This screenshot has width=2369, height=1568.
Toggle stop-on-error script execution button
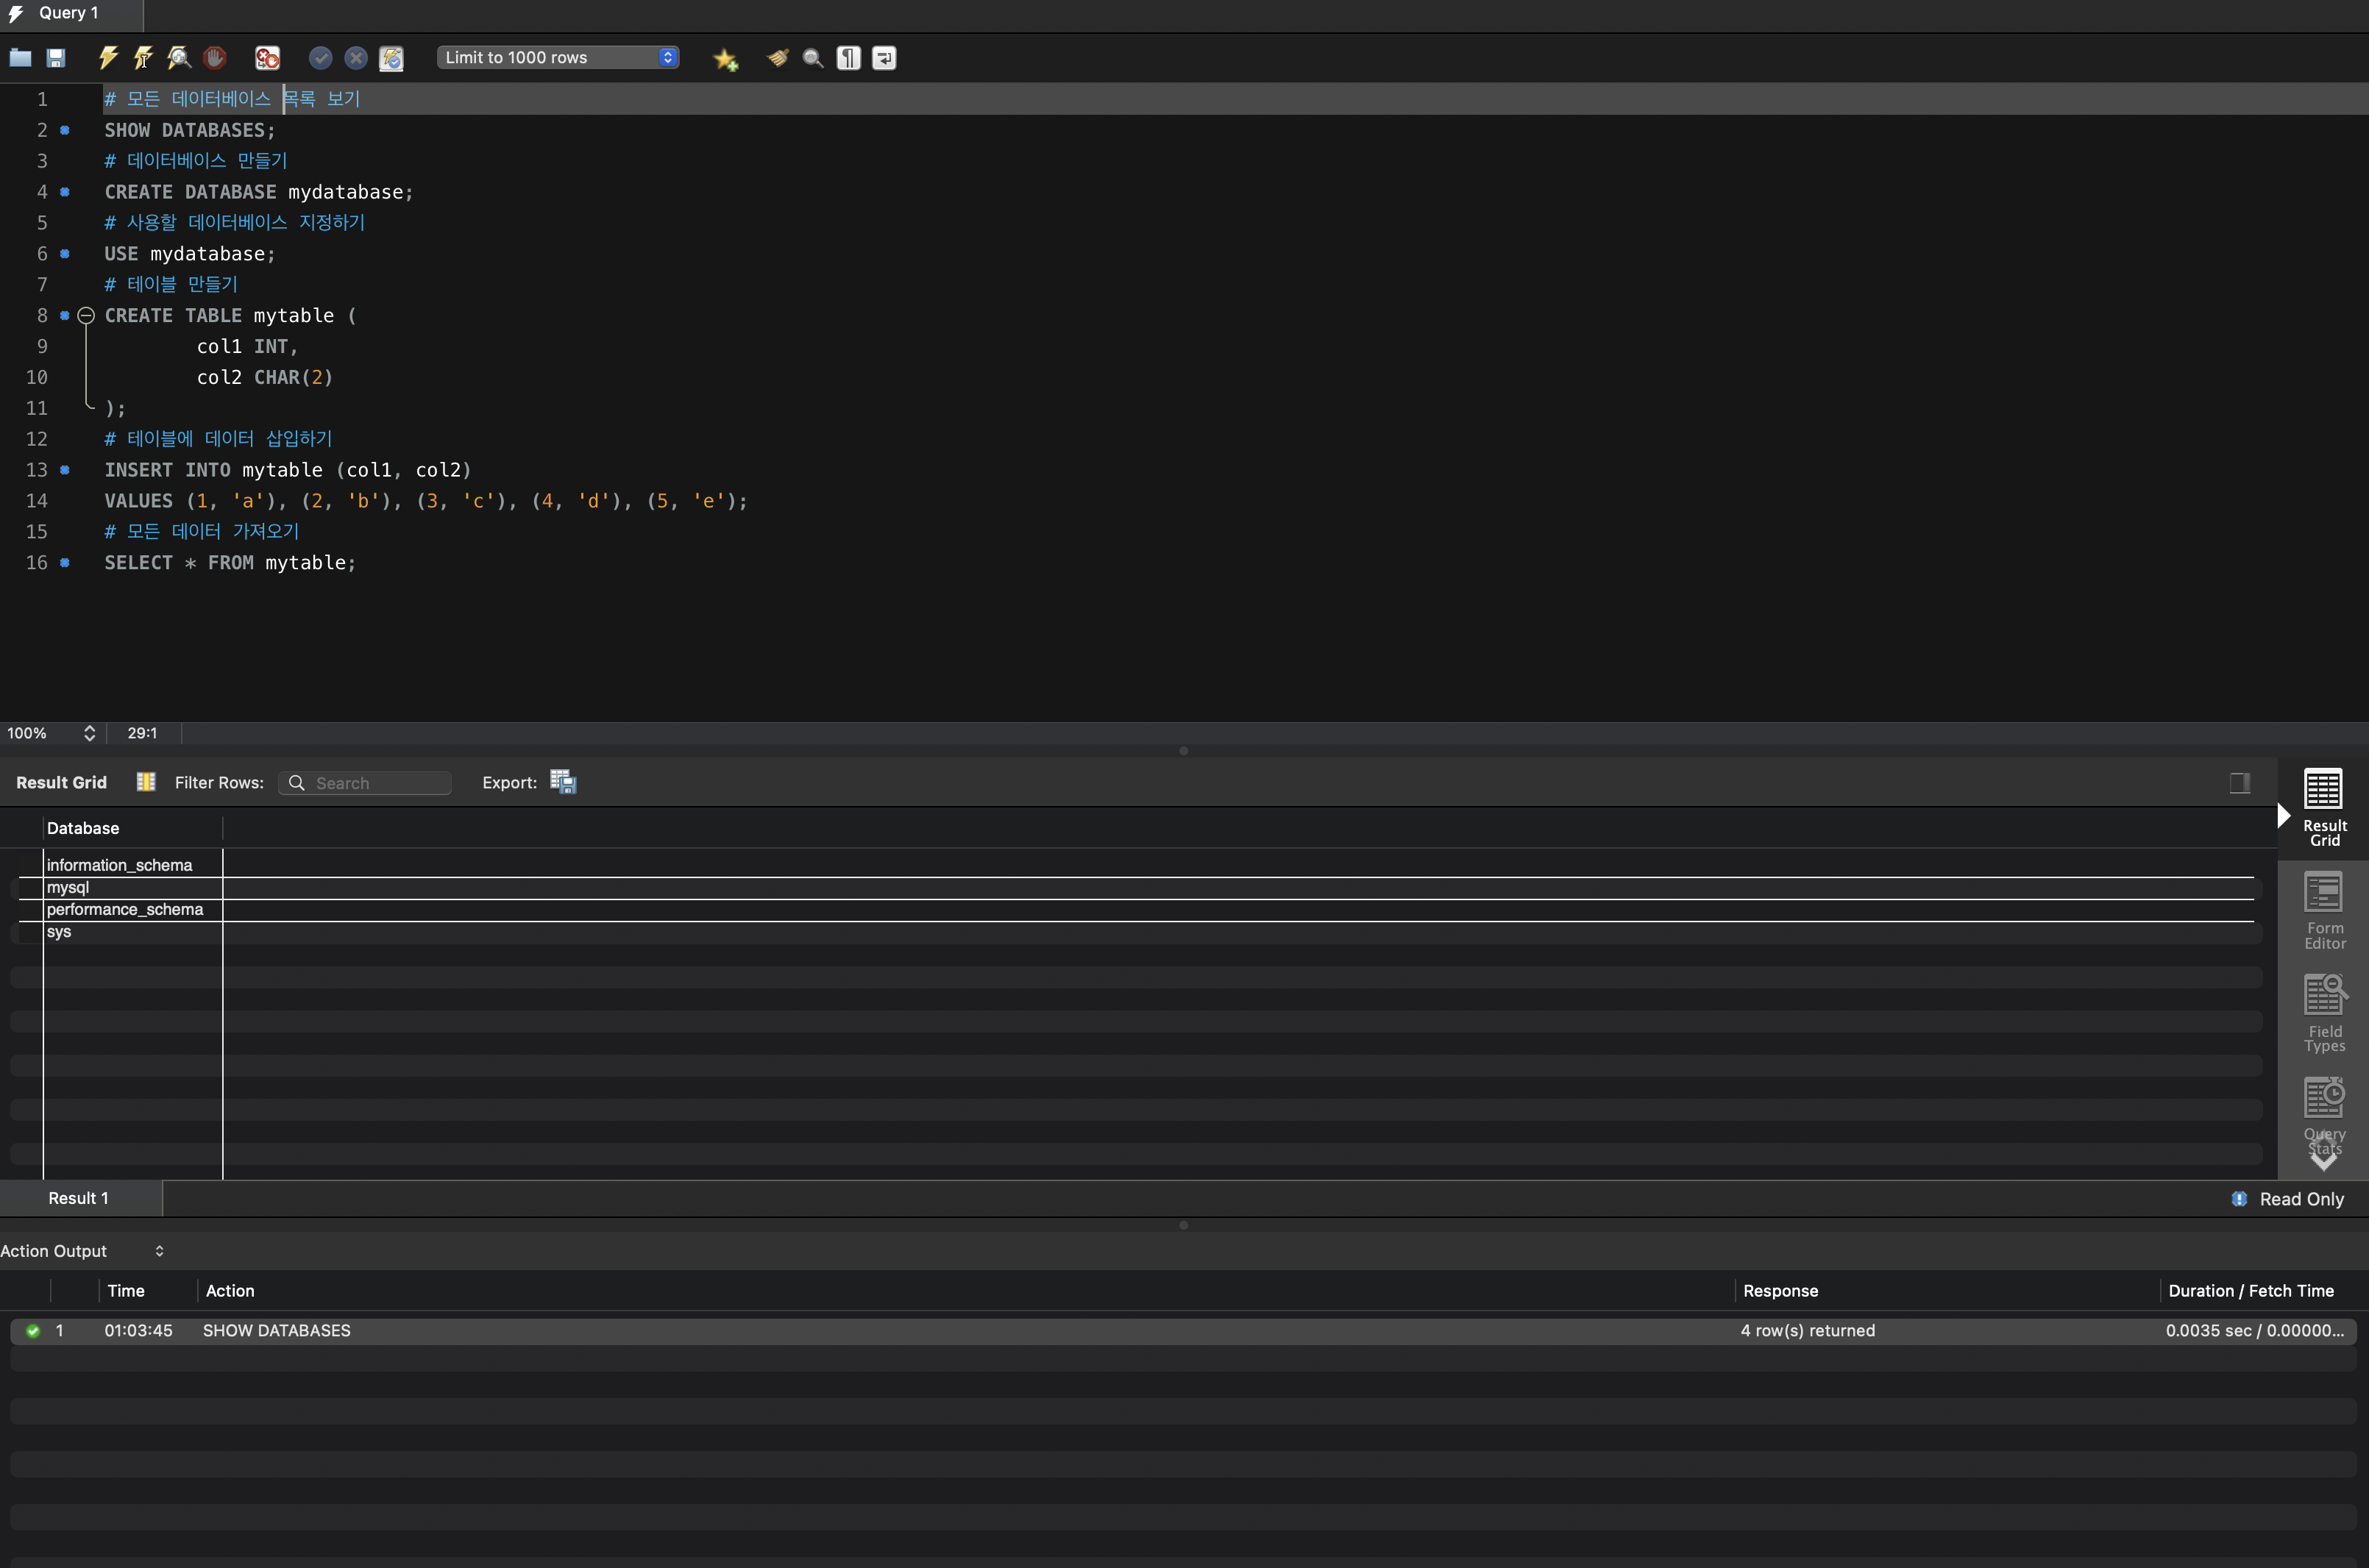click(x=267, y=58)
